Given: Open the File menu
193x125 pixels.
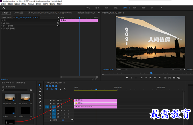Looking at the screenshot, I should click(x=3, y=4).
